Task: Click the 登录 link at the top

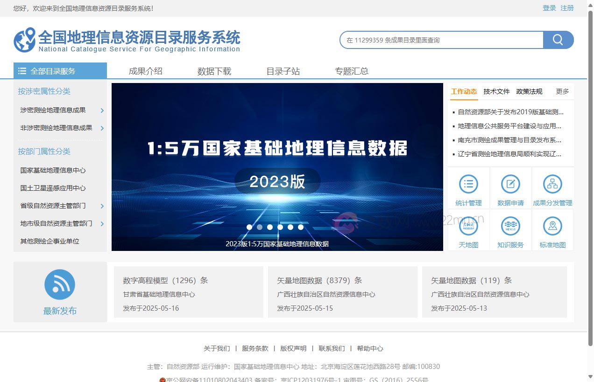Action: click(x=549, y=8)
